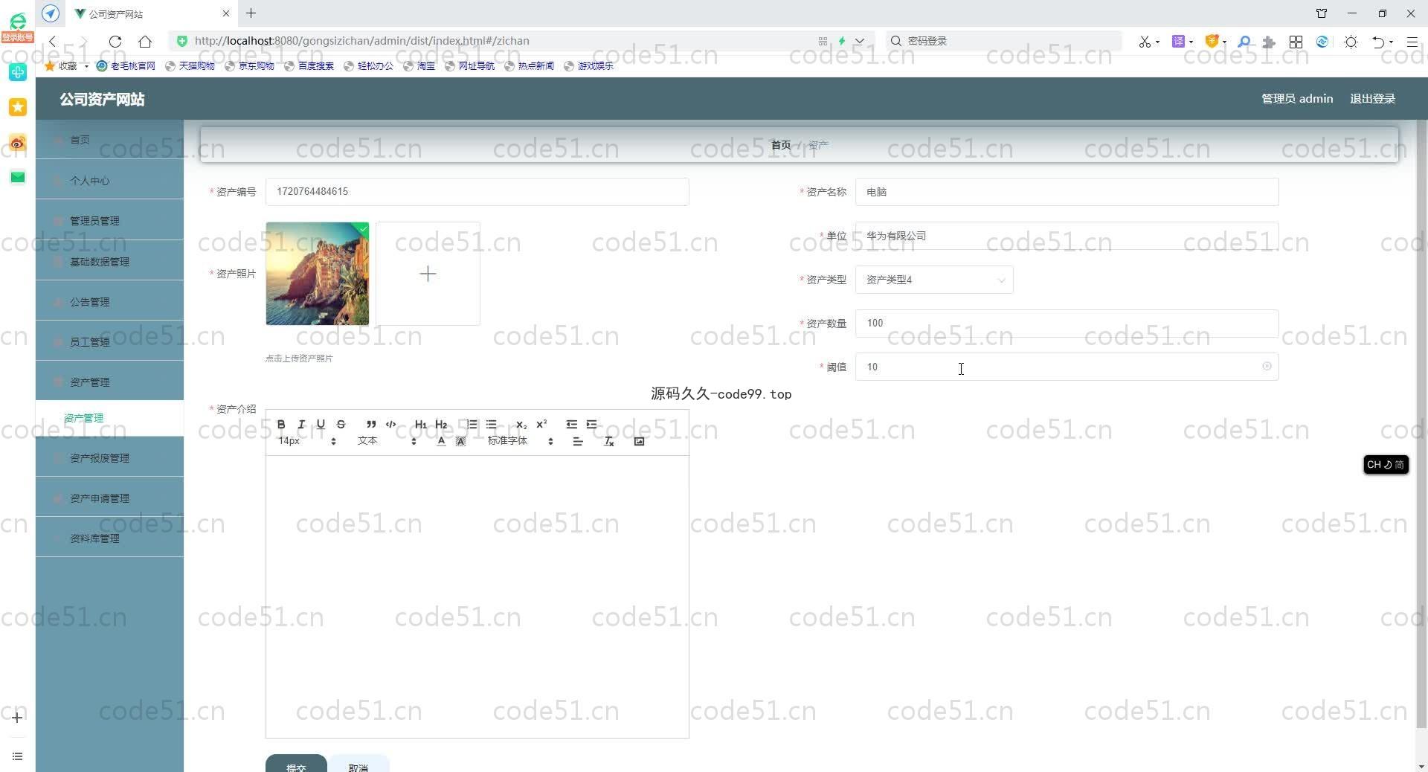Insert an image into the editor
This screenshot has height=772, width=1428.
point(639,441)
